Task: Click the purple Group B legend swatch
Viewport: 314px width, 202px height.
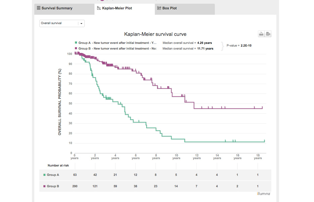Action: (x=76, y=49)
